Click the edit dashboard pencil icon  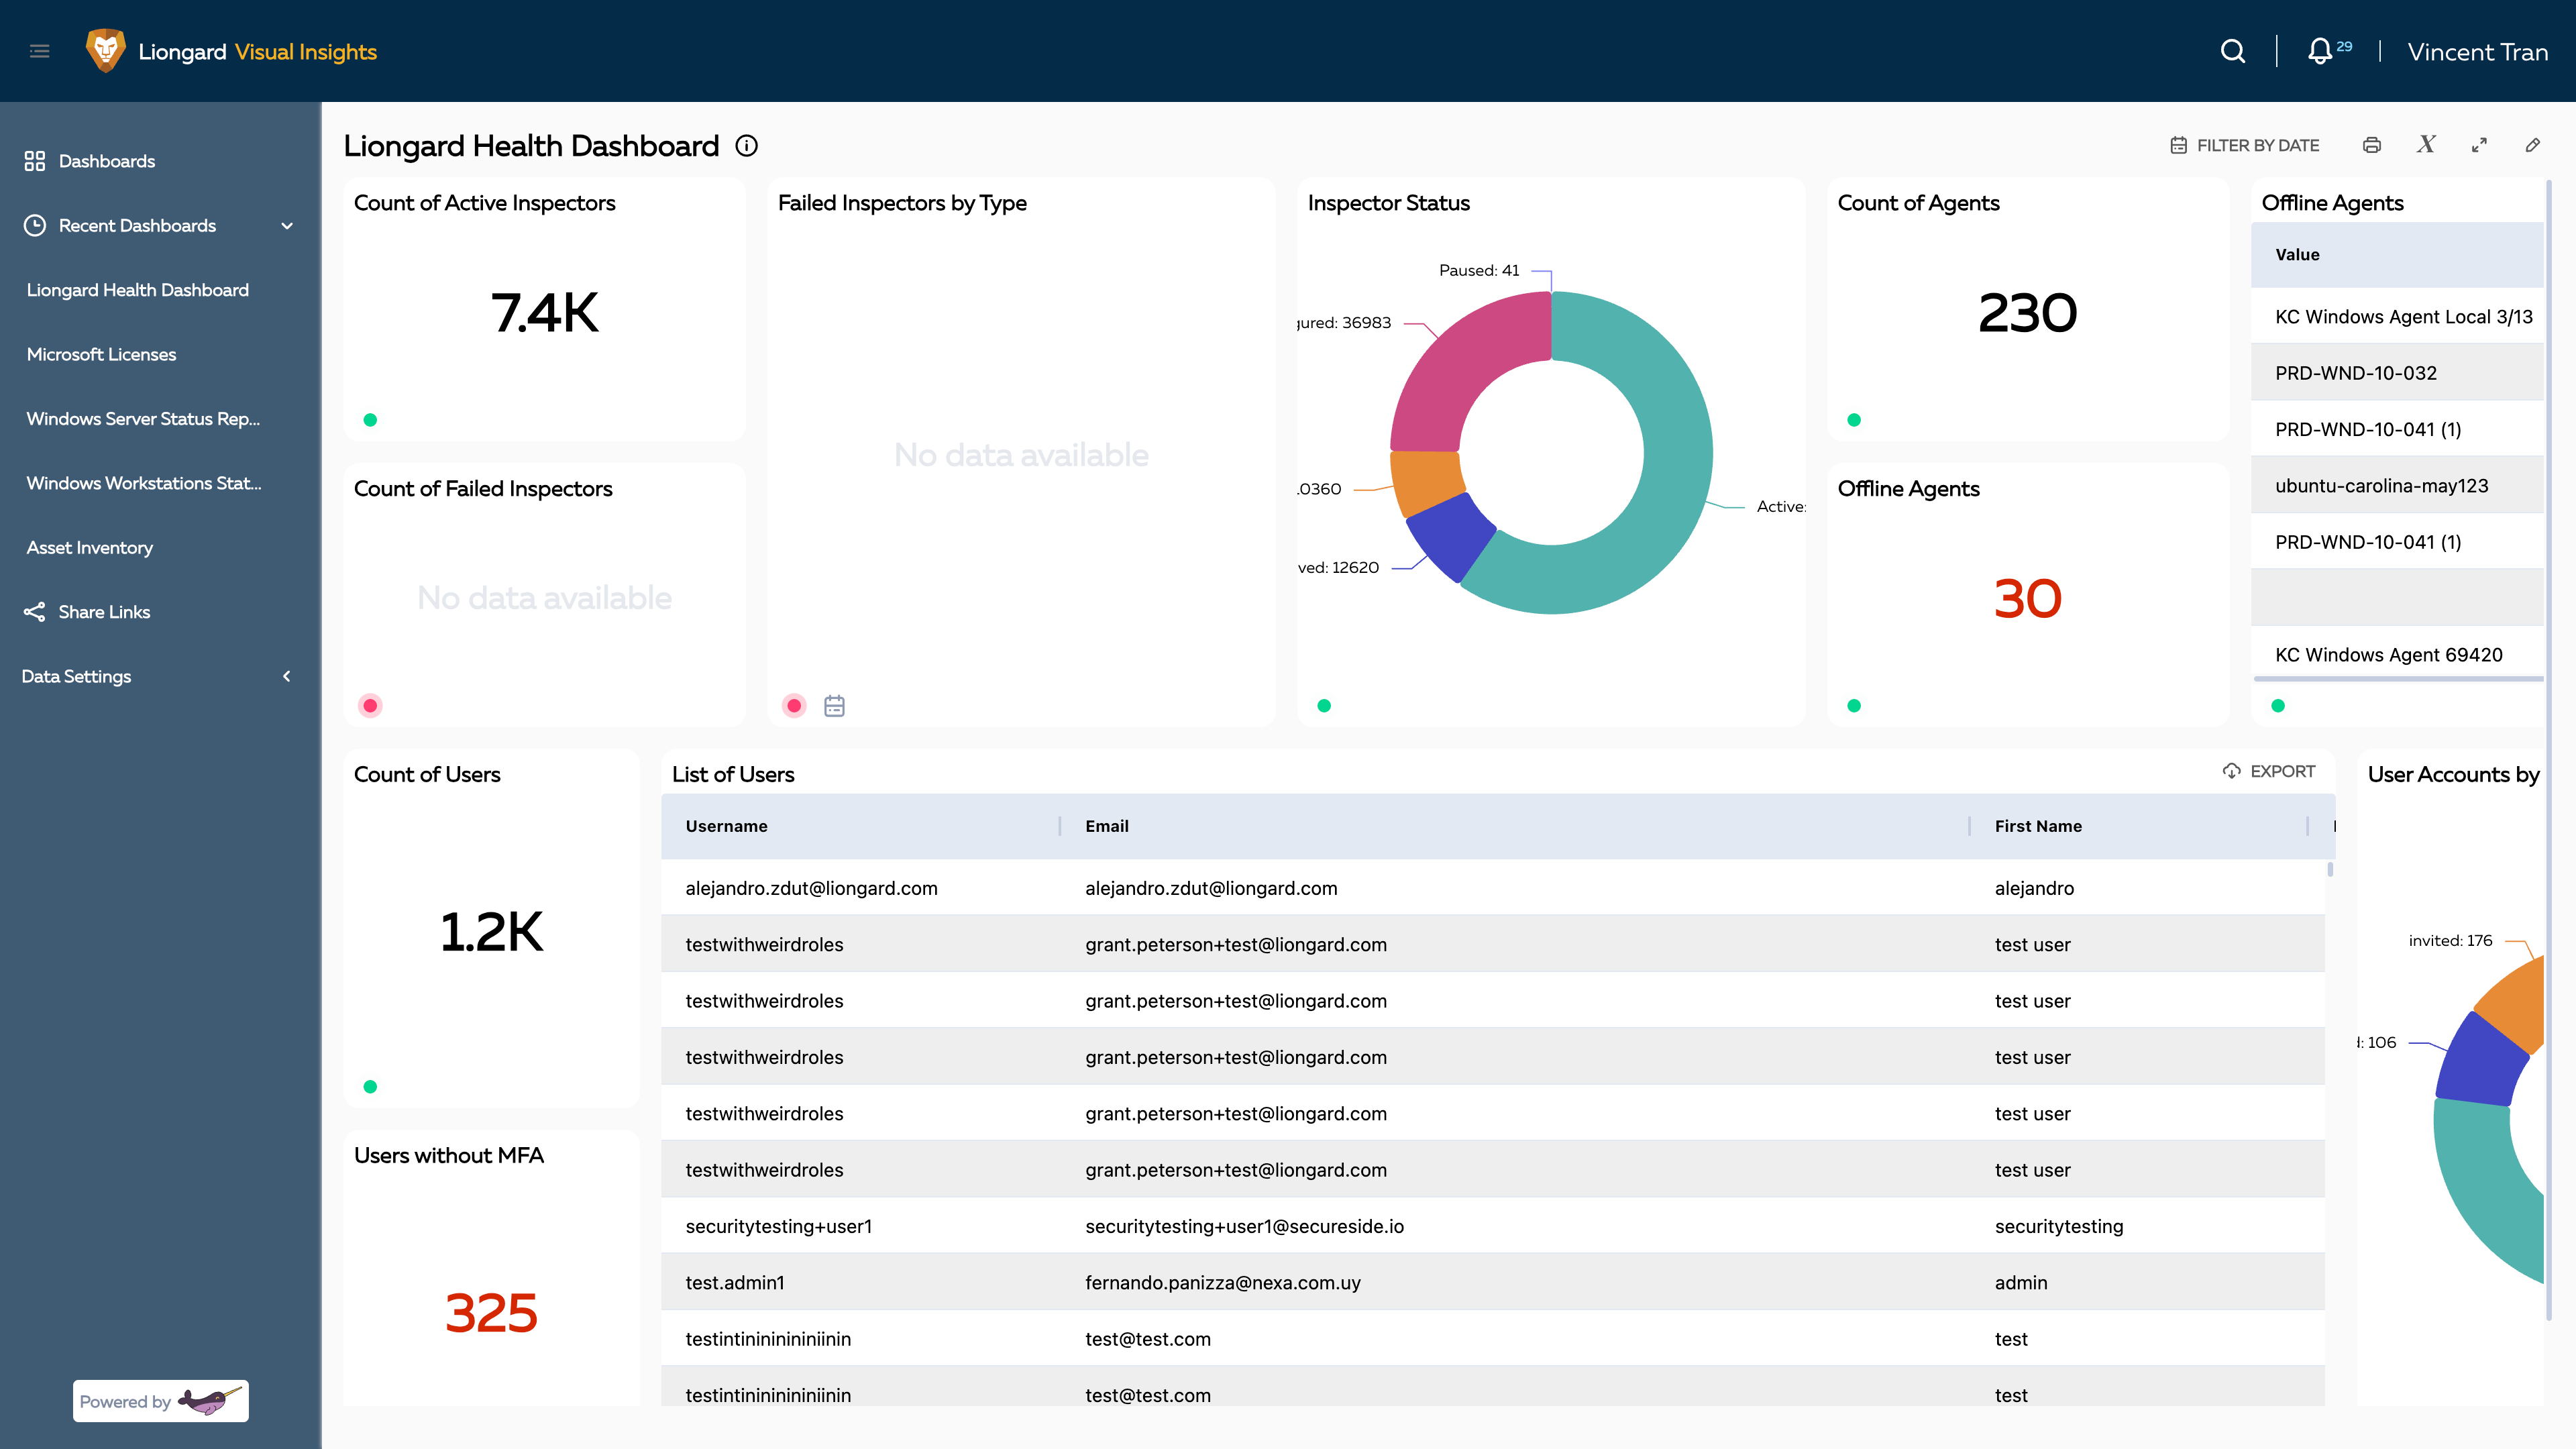[x=2532, y=145]
